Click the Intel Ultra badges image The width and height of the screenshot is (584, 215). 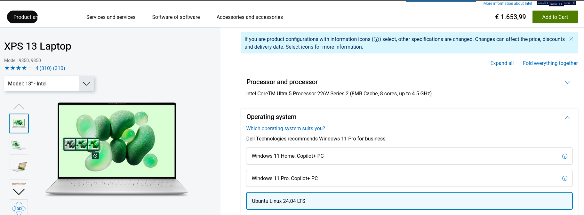tap(556, 3)
